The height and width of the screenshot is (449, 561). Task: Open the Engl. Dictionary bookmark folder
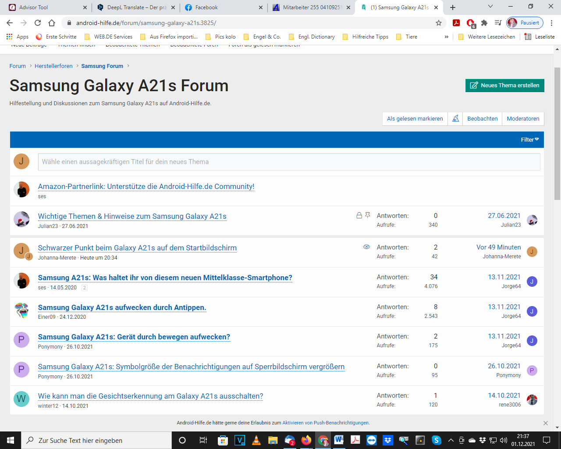[x=312, y=37]
